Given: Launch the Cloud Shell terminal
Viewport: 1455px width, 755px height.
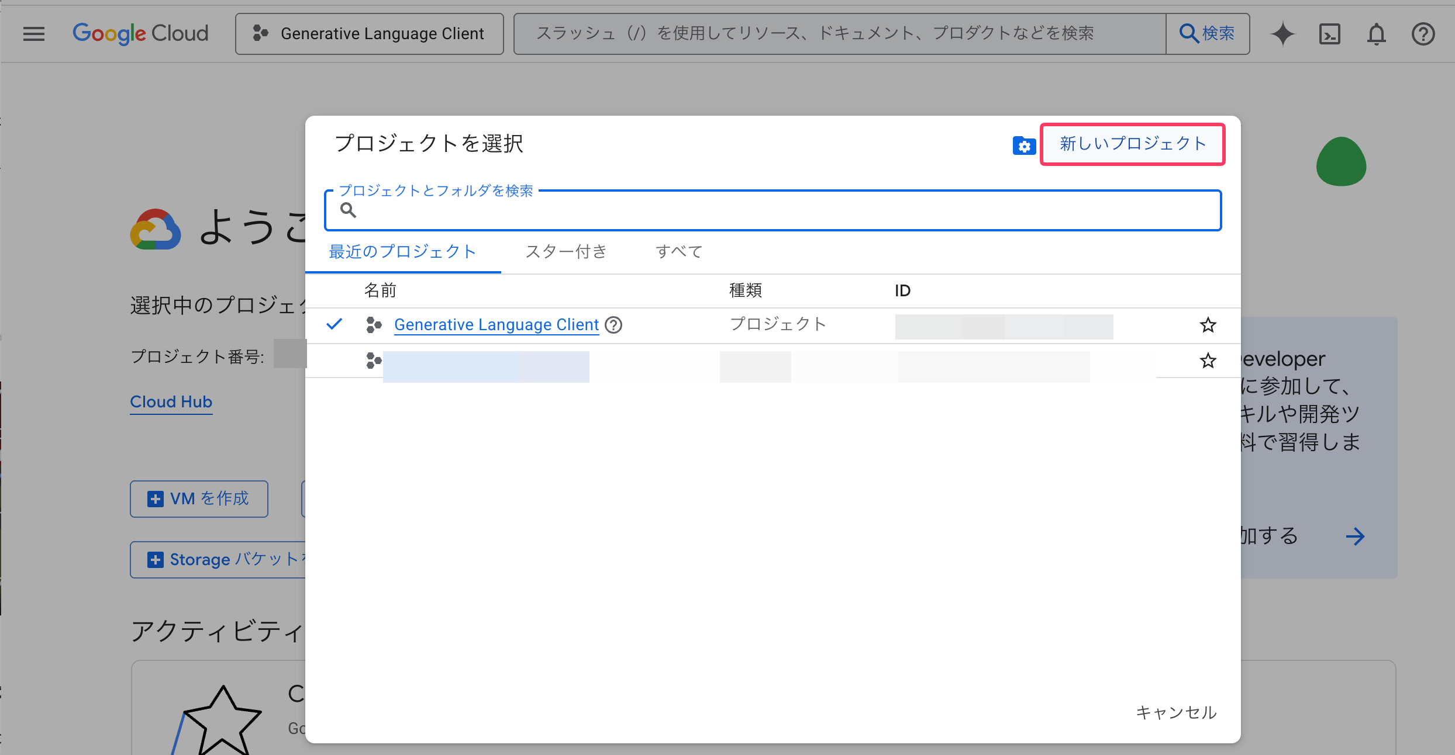Looking at the screenshot, I should (x=1330, y=33).
